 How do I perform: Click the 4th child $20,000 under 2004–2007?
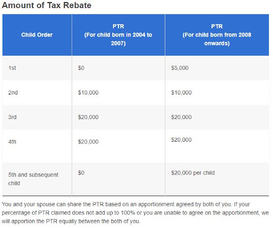click(88, 142)
